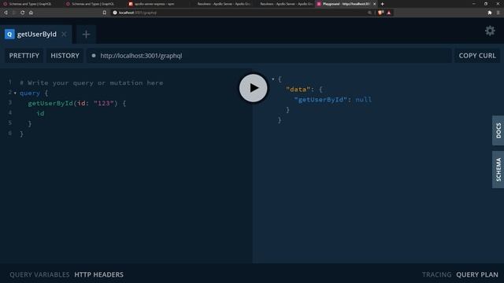Click the PRETTIFY button
This screenshot has height=283, width=504.
click(24, 56)
